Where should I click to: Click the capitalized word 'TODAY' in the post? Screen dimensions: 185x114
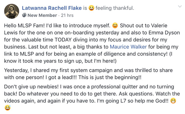pos(63,40)
